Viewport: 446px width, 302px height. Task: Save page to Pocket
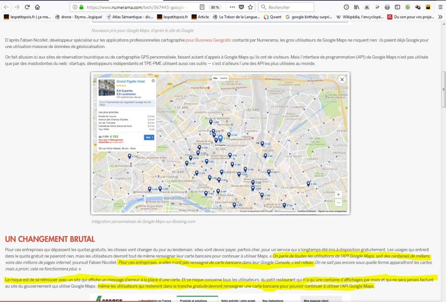(x=242, y=7)
